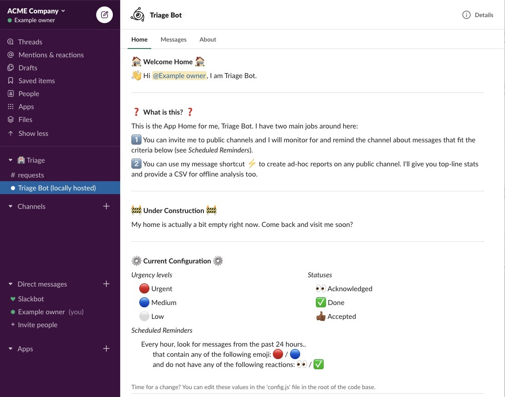
Task: Switch to the Home tab
Action: pos(139,39)
